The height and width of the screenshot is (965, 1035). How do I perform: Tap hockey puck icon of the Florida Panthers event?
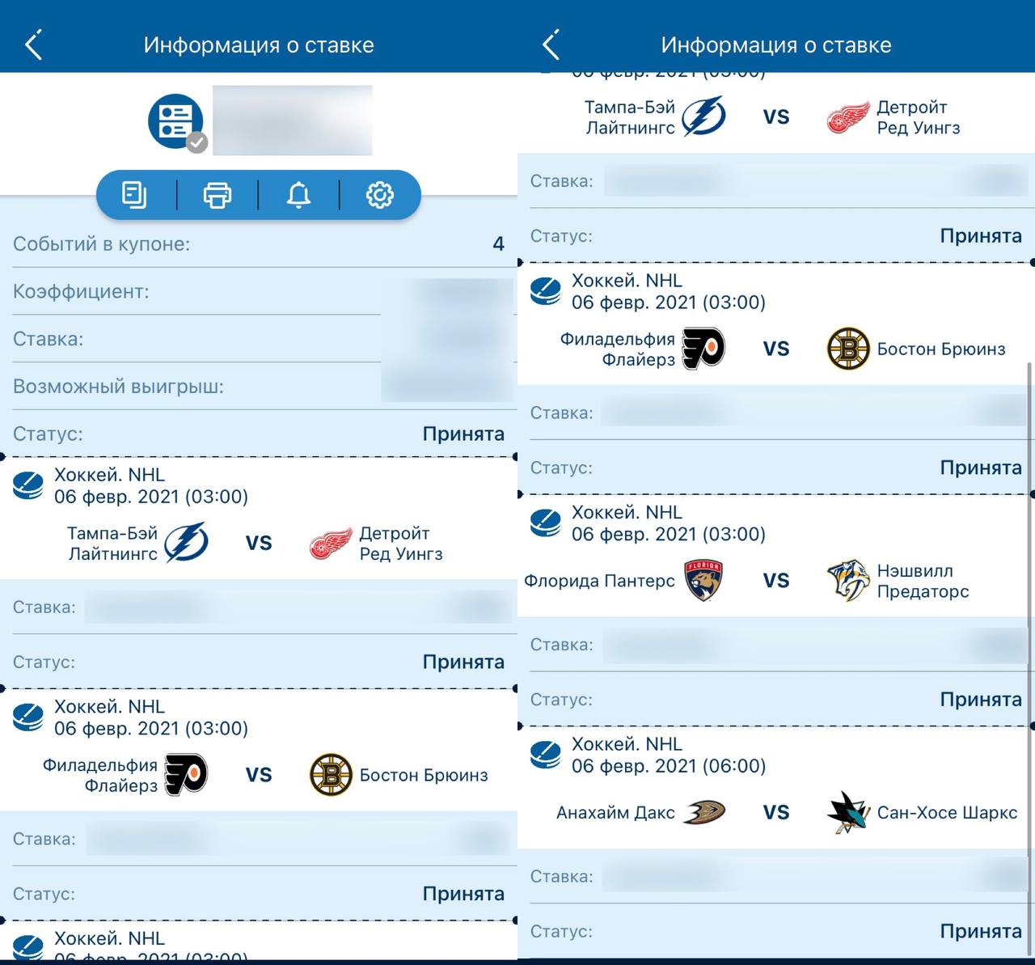(x=546, y=523)
